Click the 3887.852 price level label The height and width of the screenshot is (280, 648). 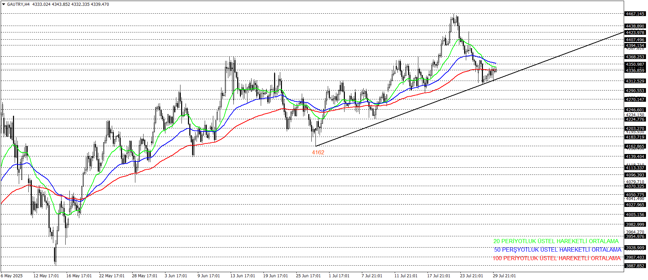pyautogui.click(x=635, y=266)
